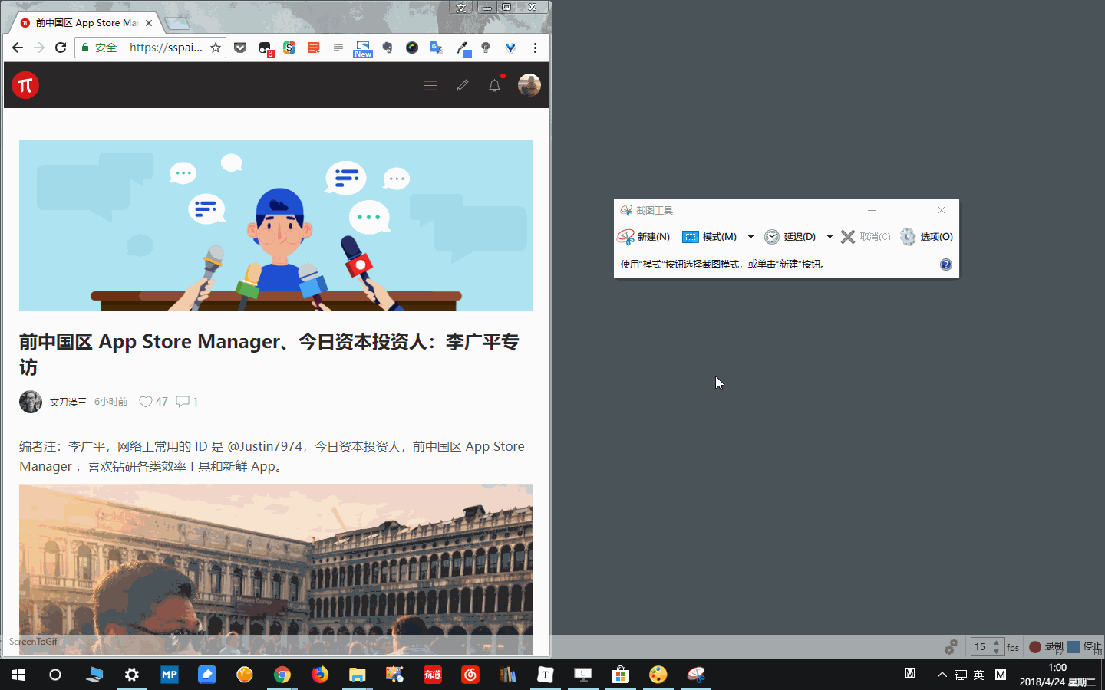Select the eyedropper color picker extension

pyautogui.click(x=463, y=48)
